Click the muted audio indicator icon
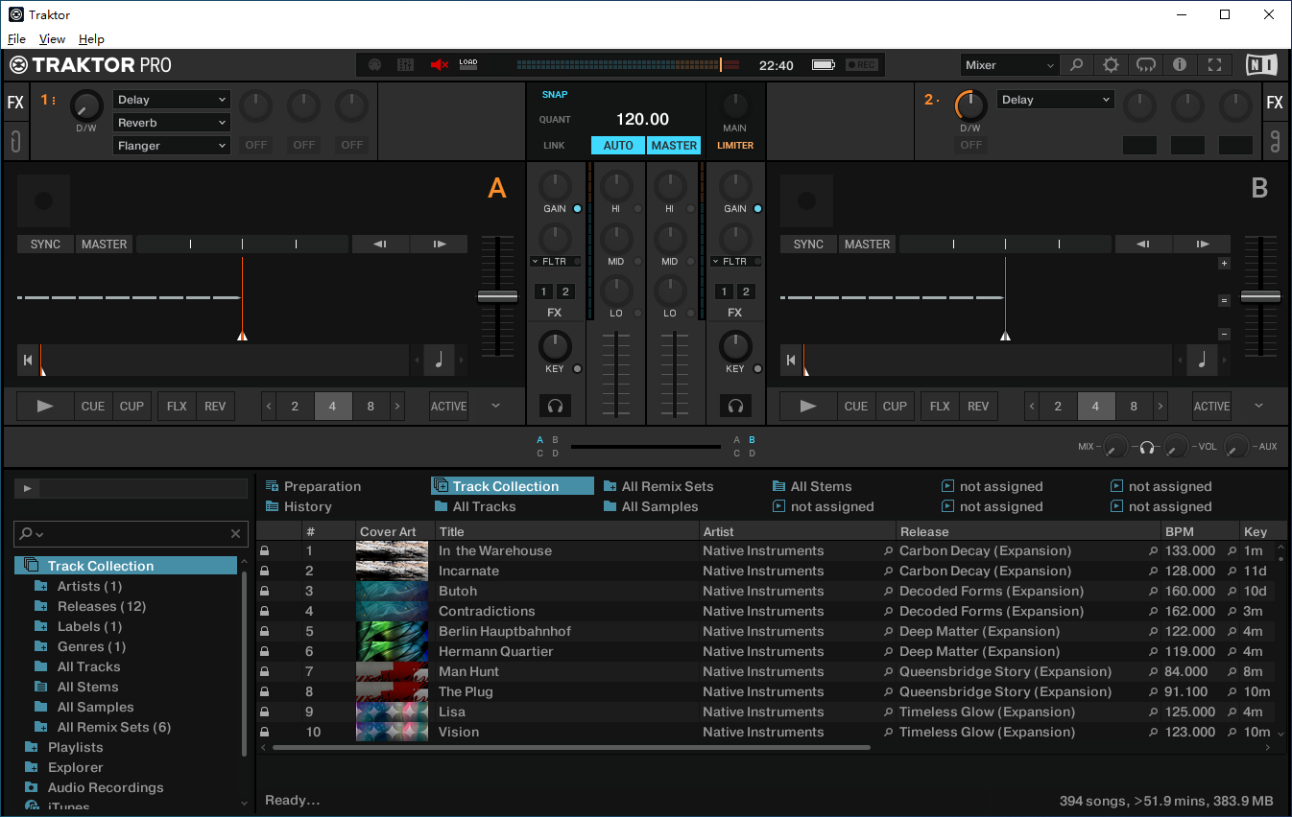1292x817 pixels. coord(440,65)
